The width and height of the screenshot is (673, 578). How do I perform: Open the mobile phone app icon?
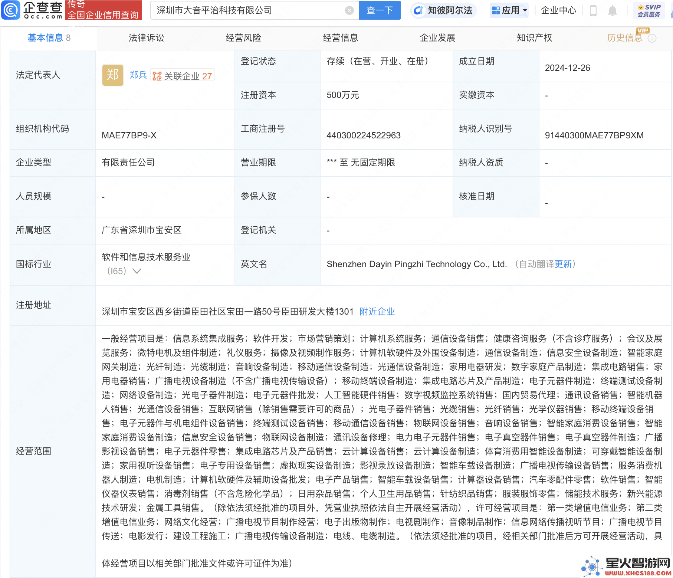(x=593, y=11)
